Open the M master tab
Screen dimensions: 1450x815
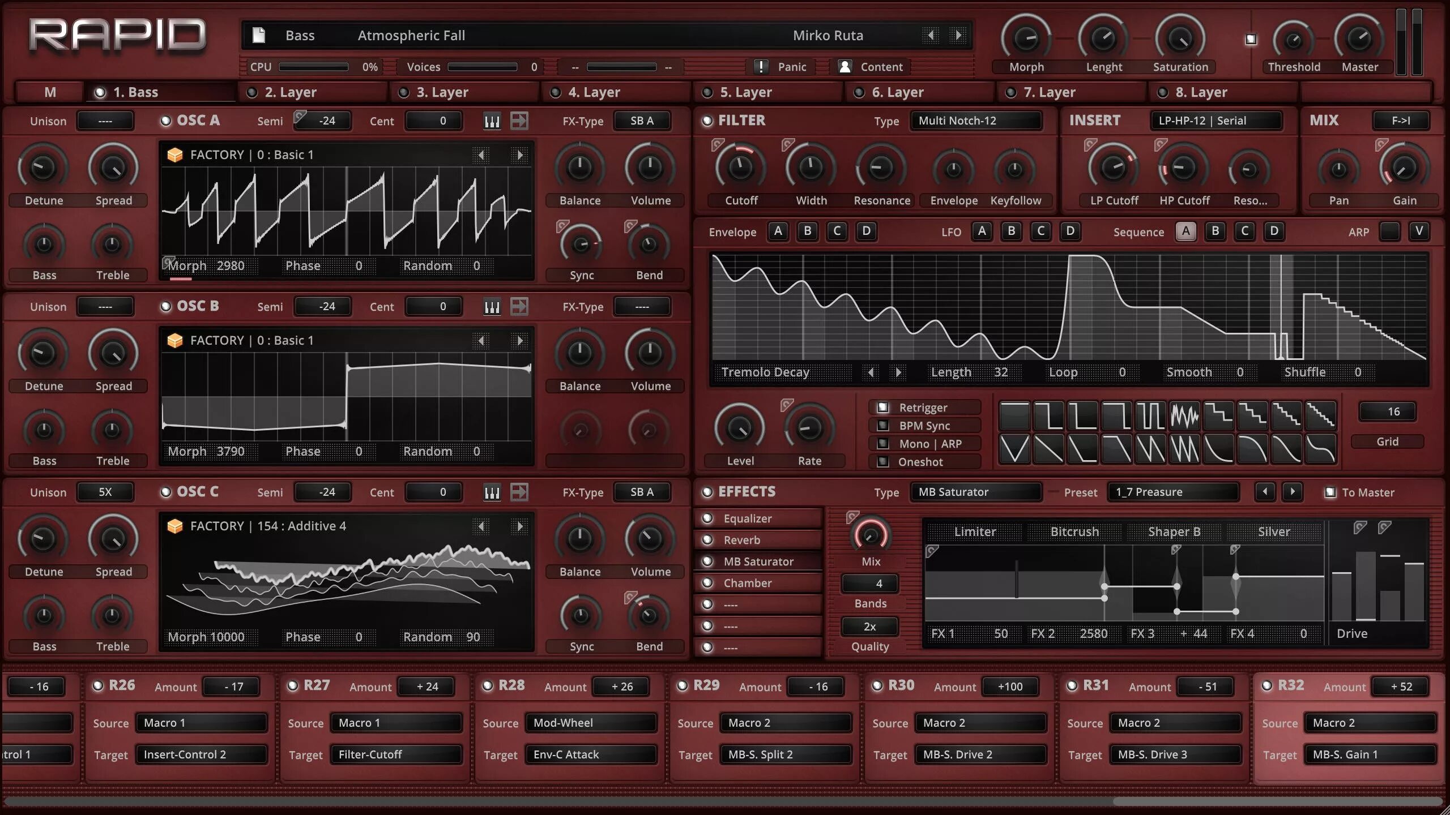click(x=50, y=92)
